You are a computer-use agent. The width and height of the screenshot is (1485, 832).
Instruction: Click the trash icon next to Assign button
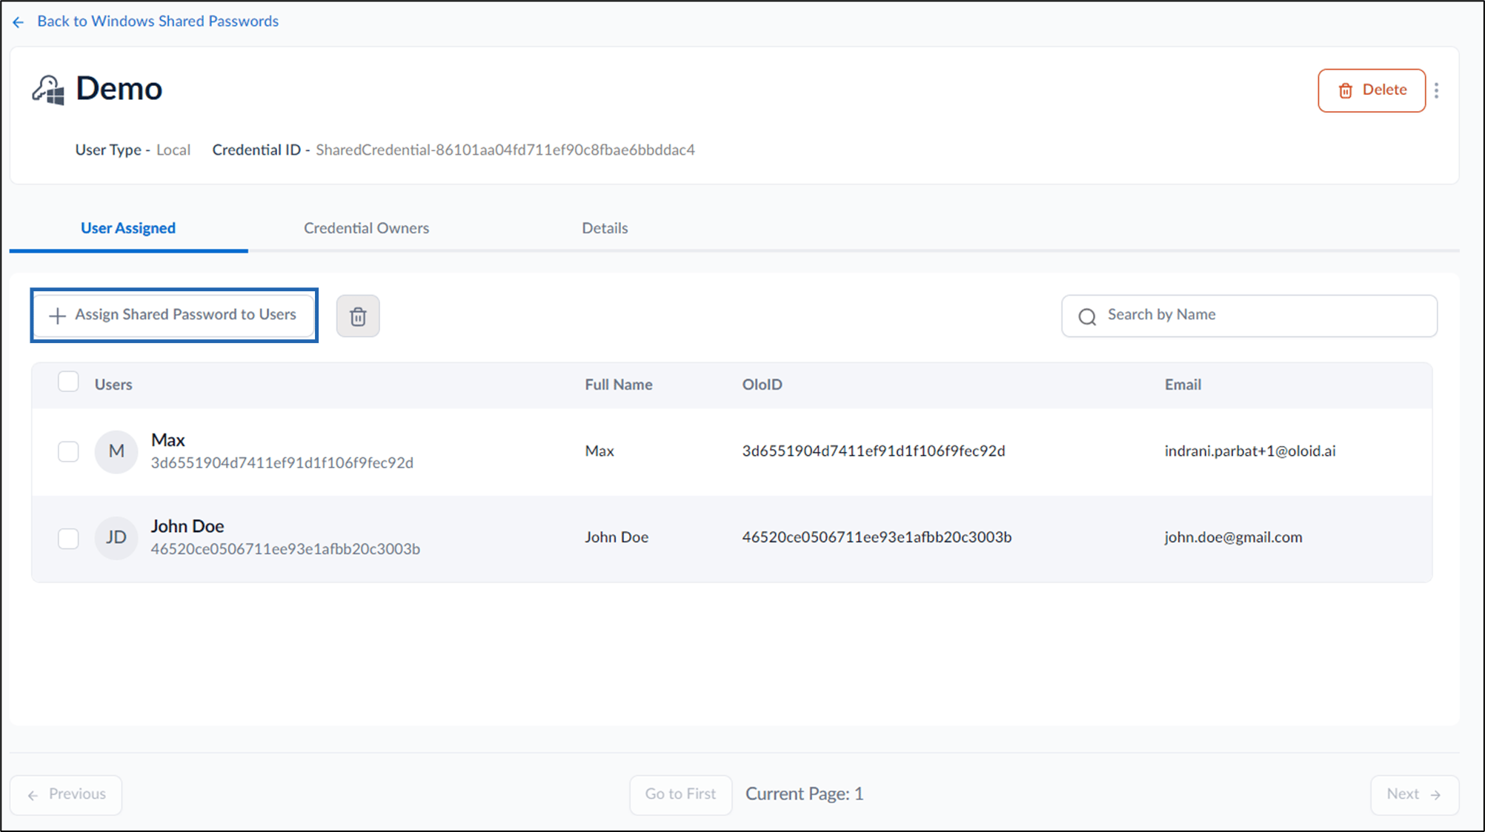coord(358,316)
